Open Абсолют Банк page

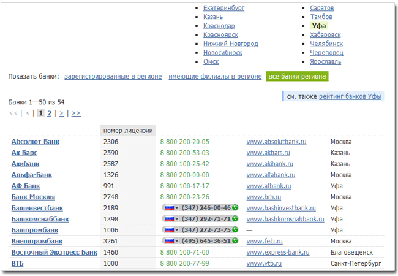(x=36, y=142)
